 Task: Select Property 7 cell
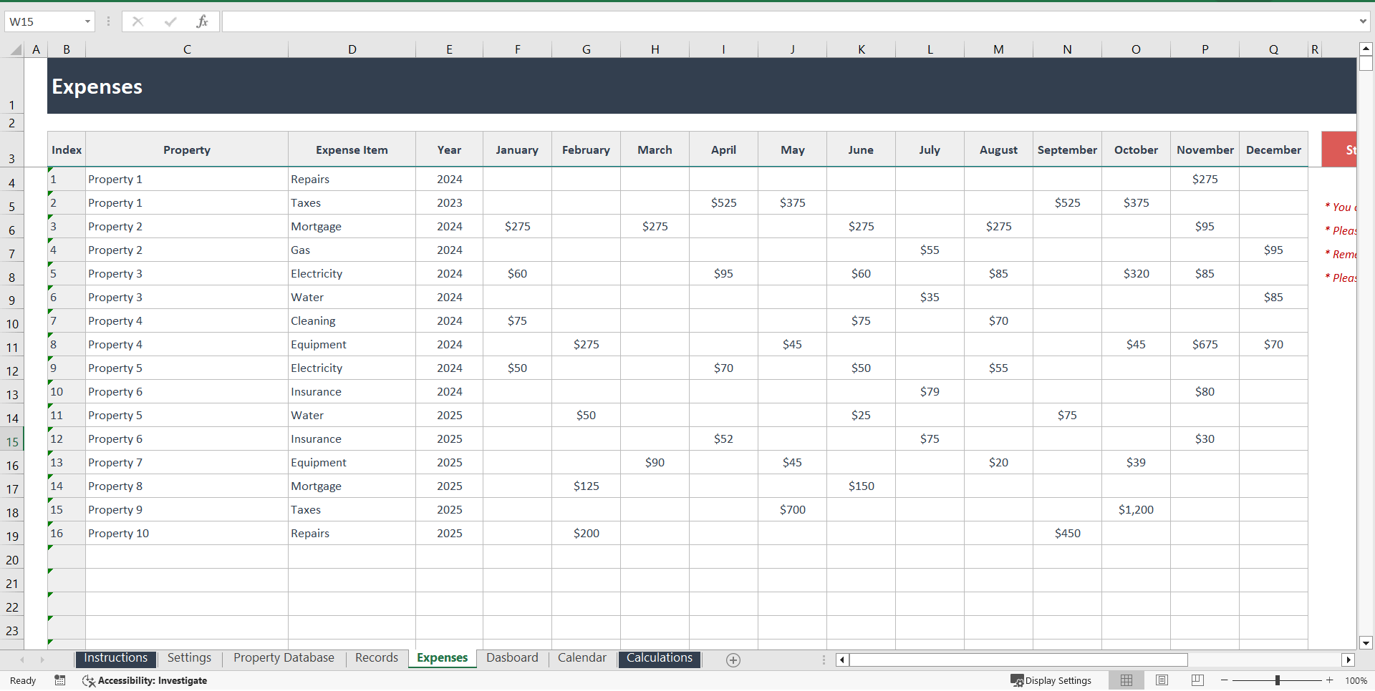(x=187, y=462)
